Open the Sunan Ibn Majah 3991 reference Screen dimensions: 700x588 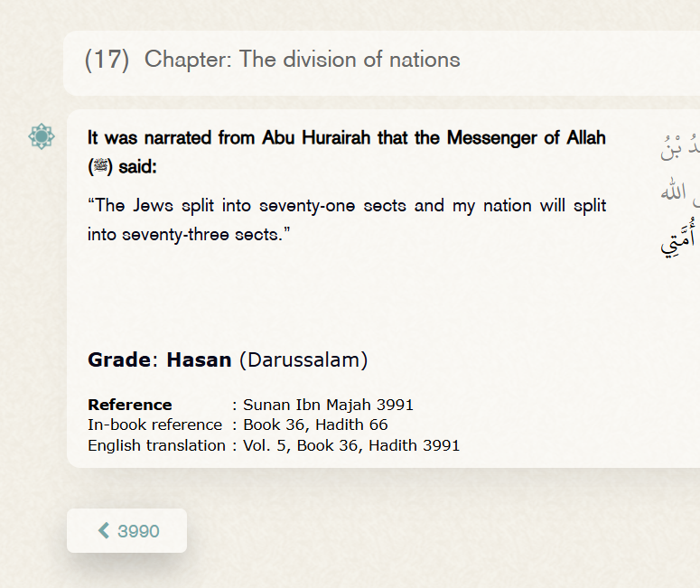coord(328,405)
